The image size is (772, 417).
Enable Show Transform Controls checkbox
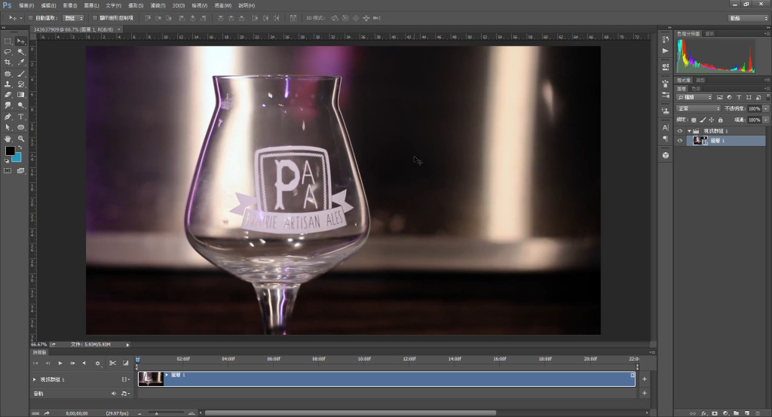click(94, 18)
